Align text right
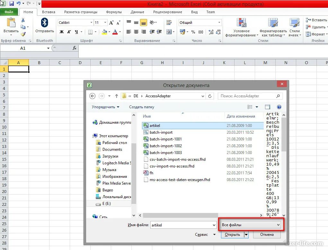 [x=144, y=32]
